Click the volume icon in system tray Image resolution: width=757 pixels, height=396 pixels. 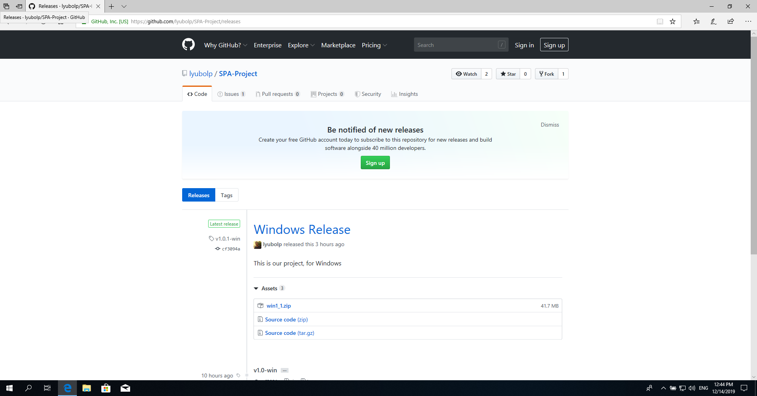(x=692, y=388)
